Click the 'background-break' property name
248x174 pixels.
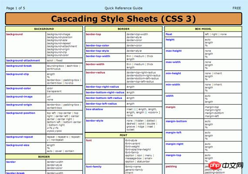tap(19, 66)
